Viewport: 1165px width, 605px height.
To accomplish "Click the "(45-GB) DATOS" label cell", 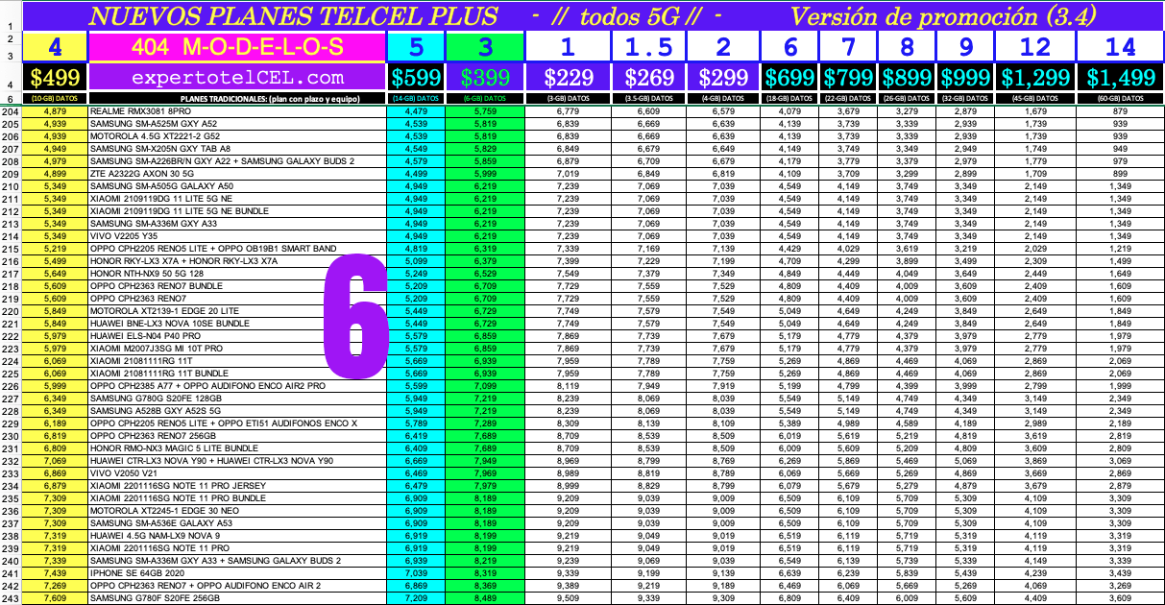I will pos(1035,99).
